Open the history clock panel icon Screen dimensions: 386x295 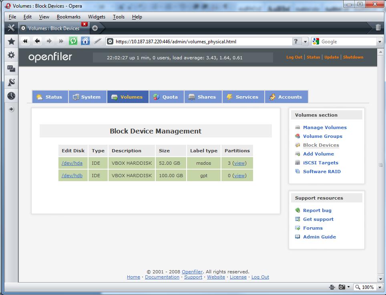pyautogui.click(x=11, y=96)
